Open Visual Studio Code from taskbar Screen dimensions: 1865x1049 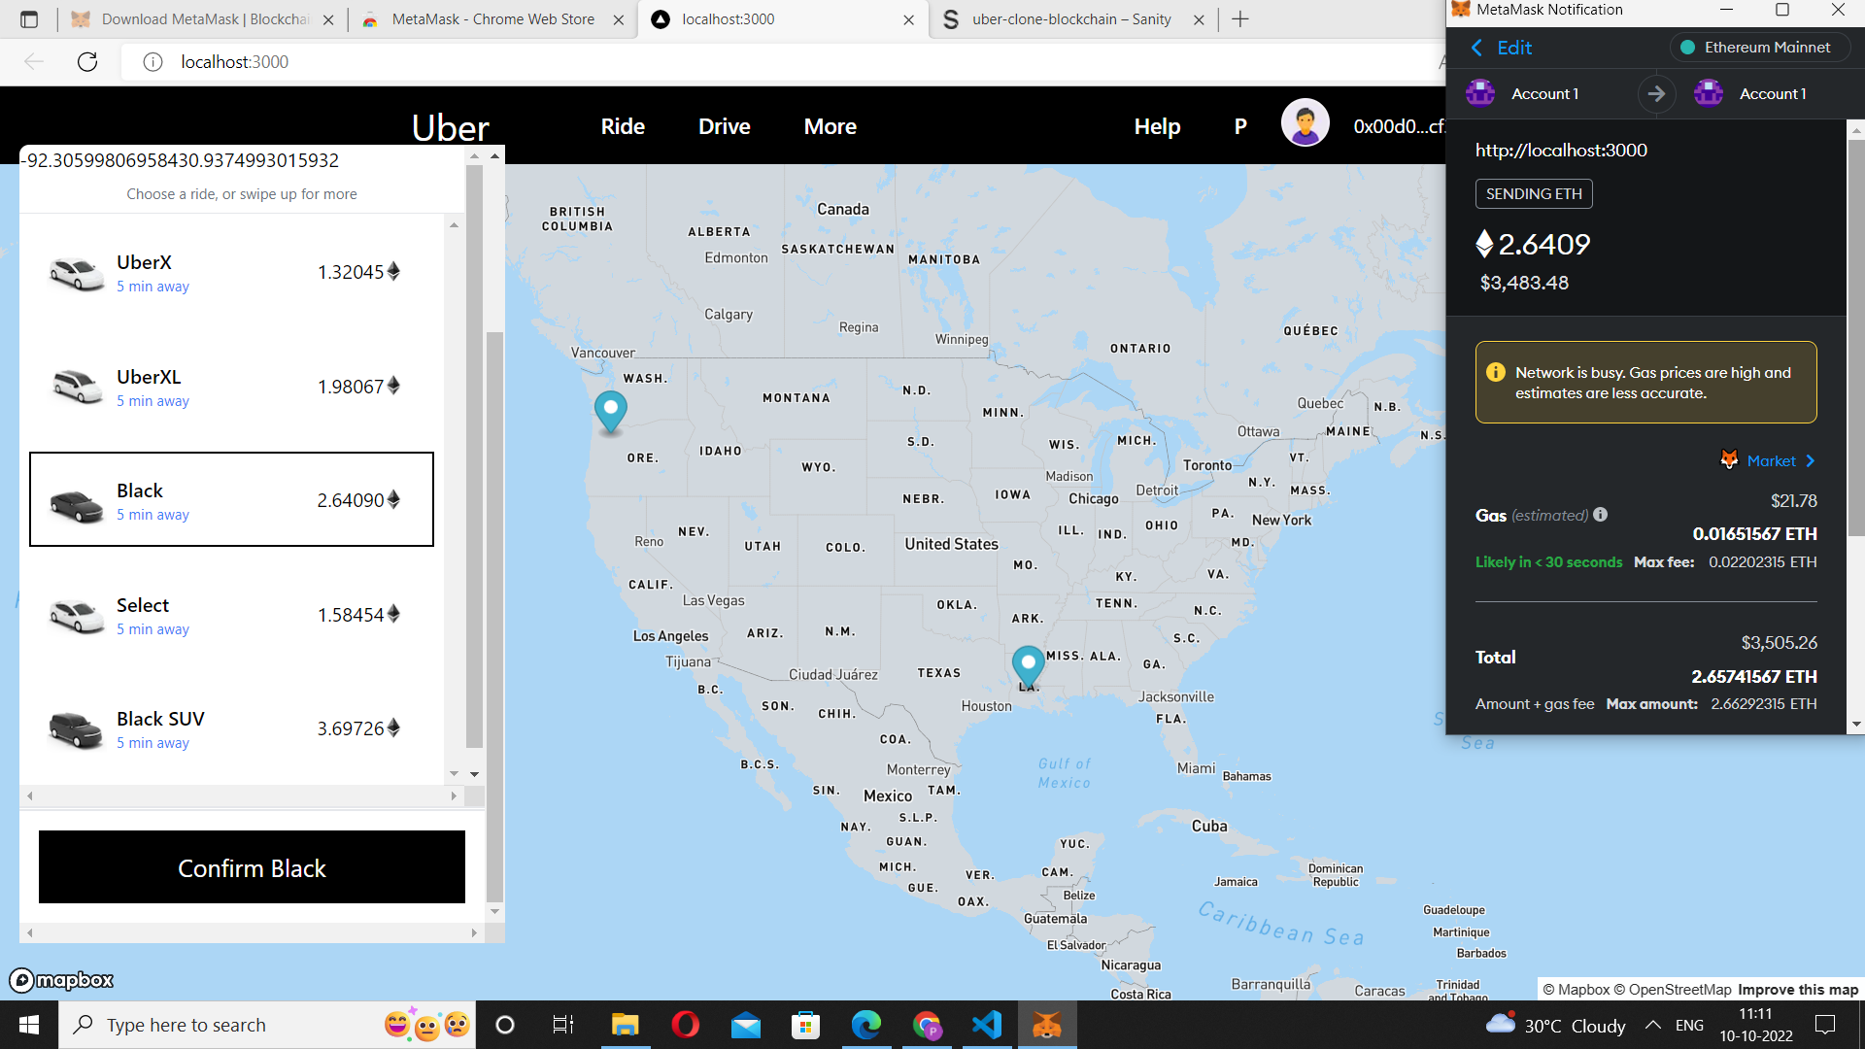click(x=987, y=1025)
